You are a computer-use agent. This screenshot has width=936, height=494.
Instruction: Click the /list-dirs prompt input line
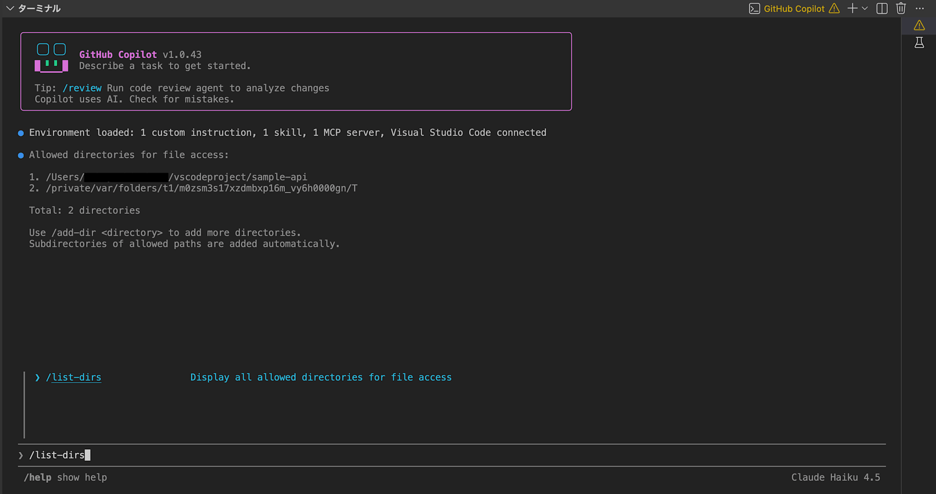click(452, 455)
